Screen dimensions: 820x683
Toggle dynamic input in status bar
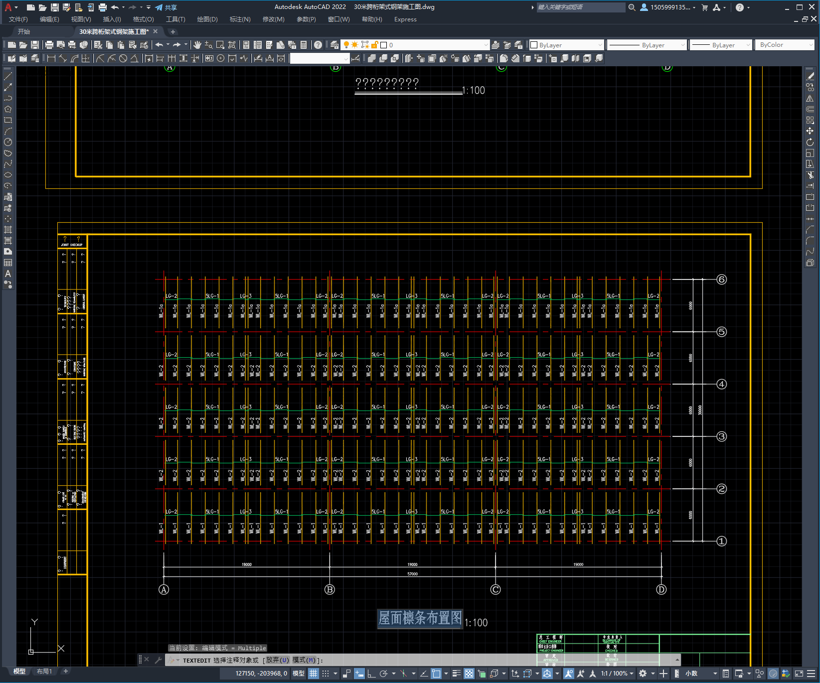pyautogui.click(x=359, y=674)
